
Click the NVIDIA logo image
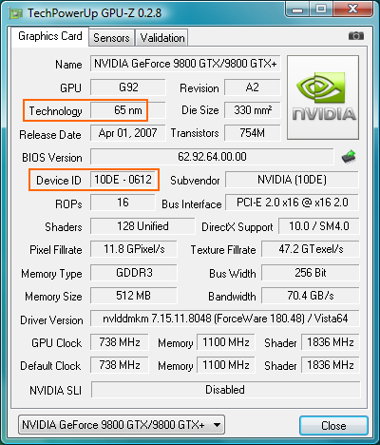click(x=323, y=97)
